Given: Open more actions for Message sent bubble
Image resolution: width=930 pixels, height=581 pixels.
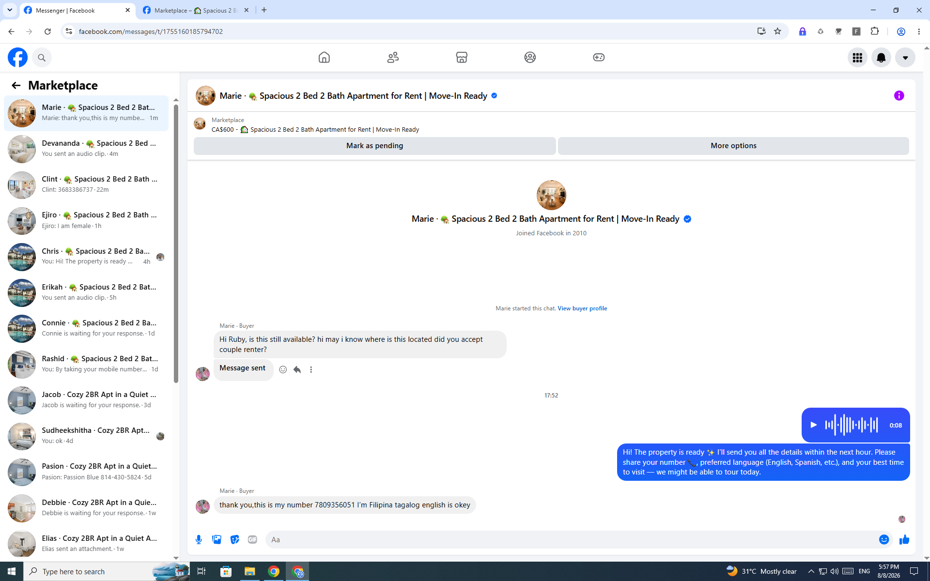Looking at the screenshot, I should pos(311,370).
